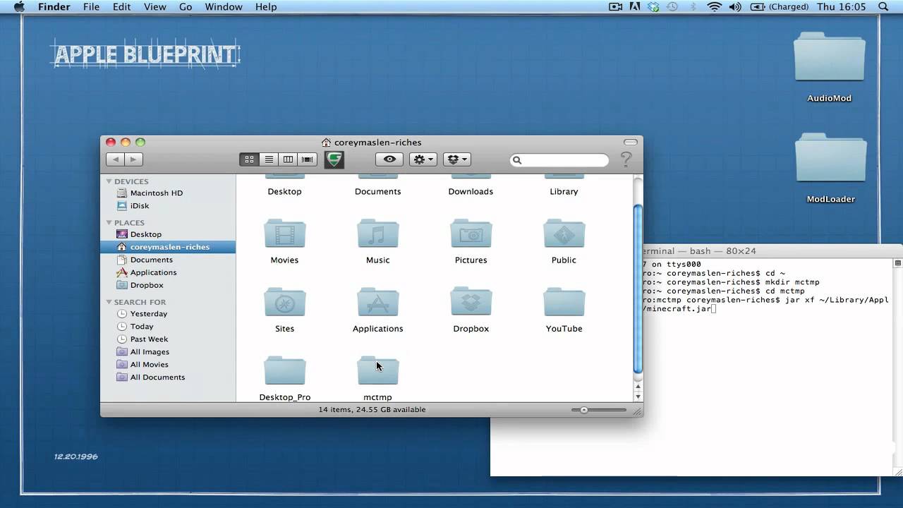Screen dimensions: 903x508
Task: Open the Apple menu
Action: click(x=19, y=7)
